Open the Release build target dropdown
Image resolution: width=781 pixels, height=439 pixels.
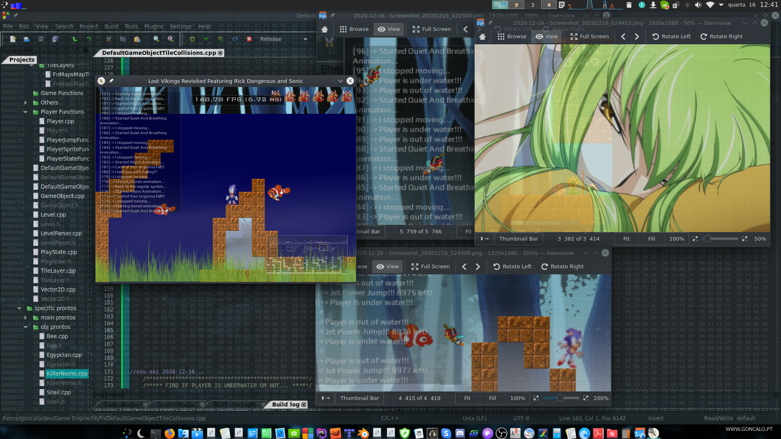(284, 39)
